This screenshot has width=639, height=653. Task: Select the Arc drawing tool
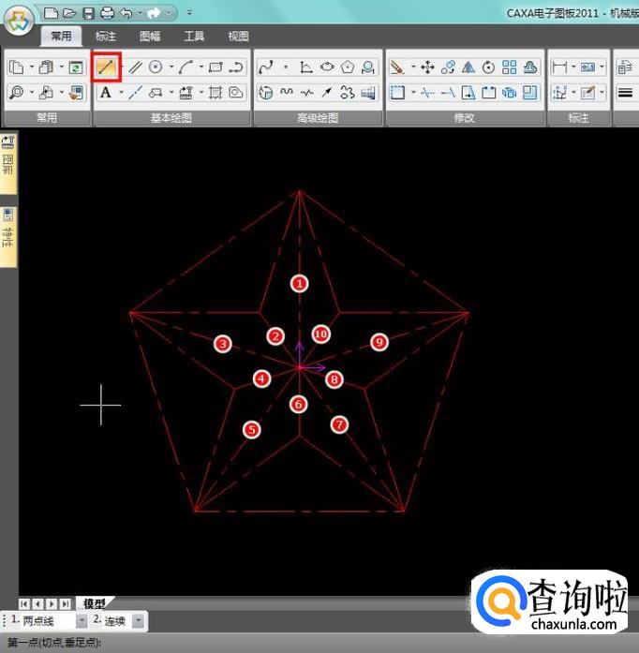click(186, 67)
